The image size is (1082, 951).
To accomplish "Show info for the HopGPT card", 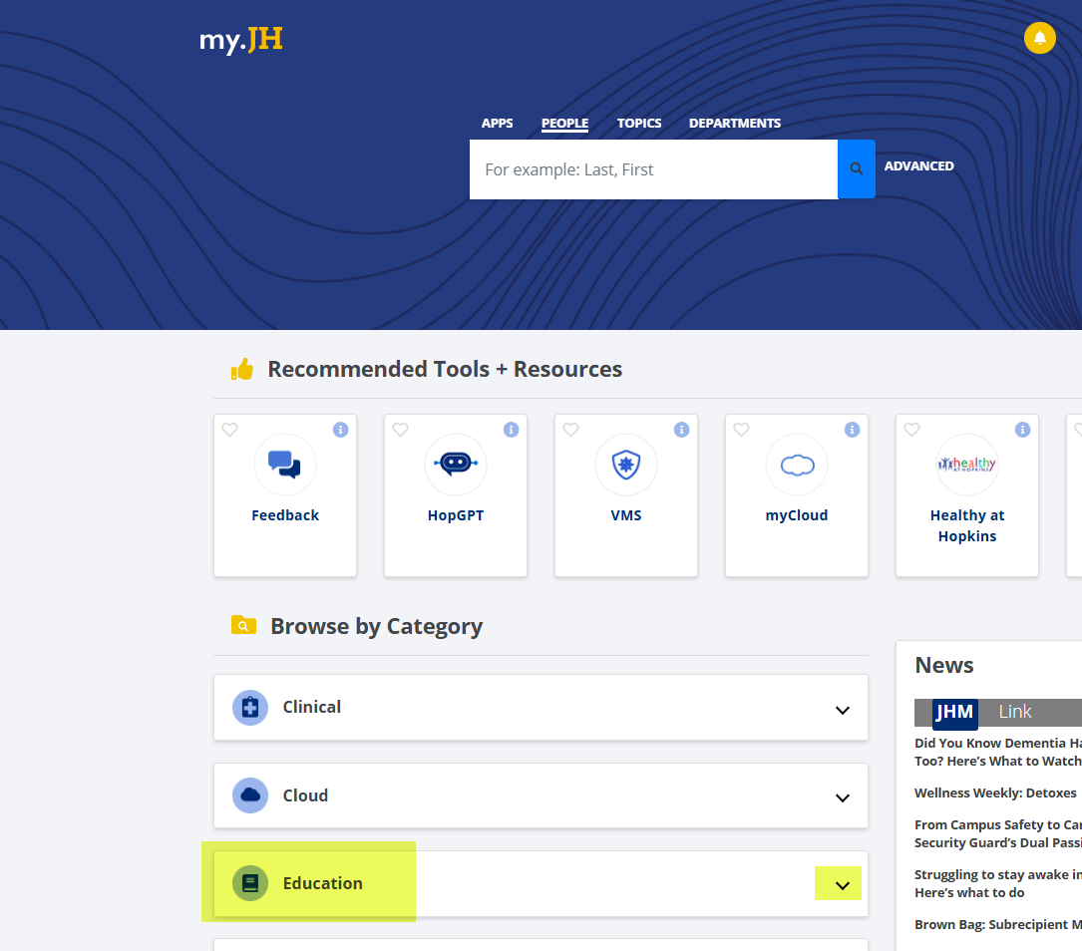I will coord(511,430).
